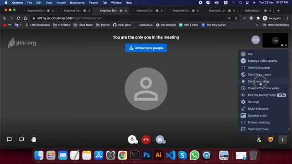Image resolution: width=292 pixels, height=164 pixels.
Task: Open the invite people icon in toolbar
Action: pyautogui.click(x=259, y=139)
